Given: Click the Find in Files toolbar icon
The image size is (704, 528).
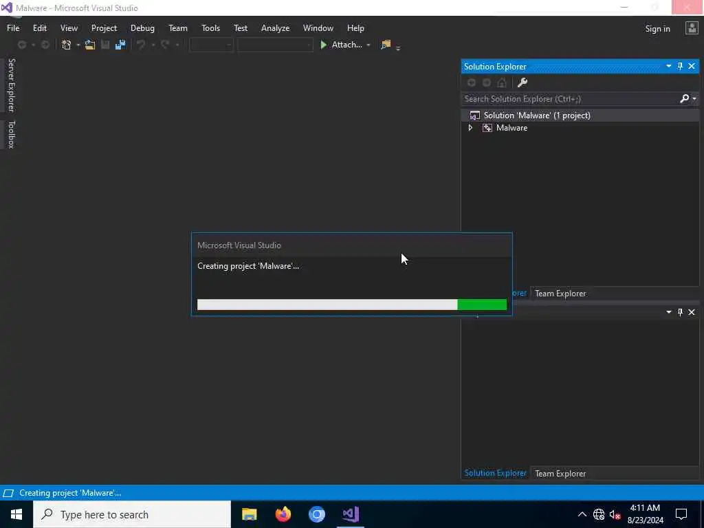Looking at the screenshot, I should click(x=386, y=45).
